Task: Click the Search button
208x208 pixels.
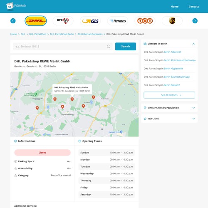Action: 126,46
